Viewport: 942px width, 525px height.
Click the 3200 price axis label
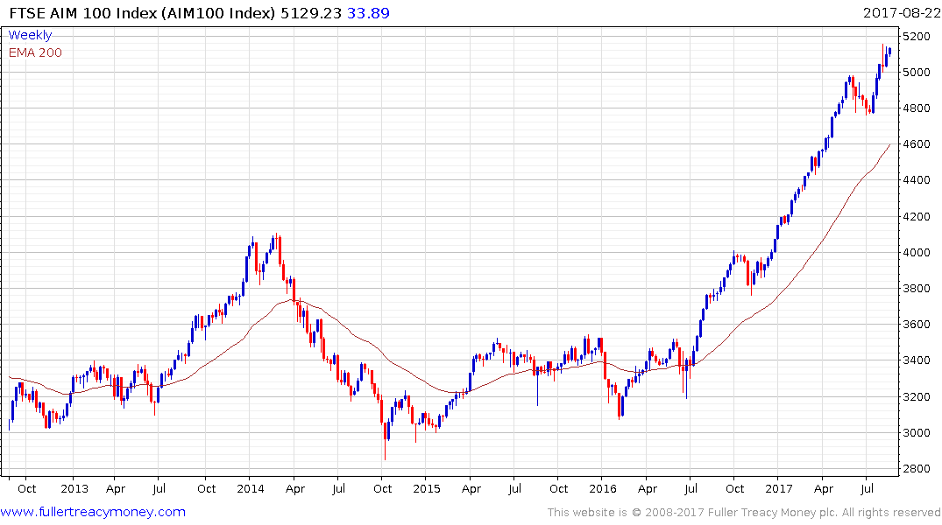(x=917, y=396)
